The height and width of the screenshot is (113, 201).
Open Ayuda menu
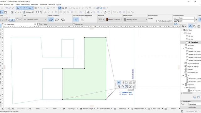click(59, 4)
